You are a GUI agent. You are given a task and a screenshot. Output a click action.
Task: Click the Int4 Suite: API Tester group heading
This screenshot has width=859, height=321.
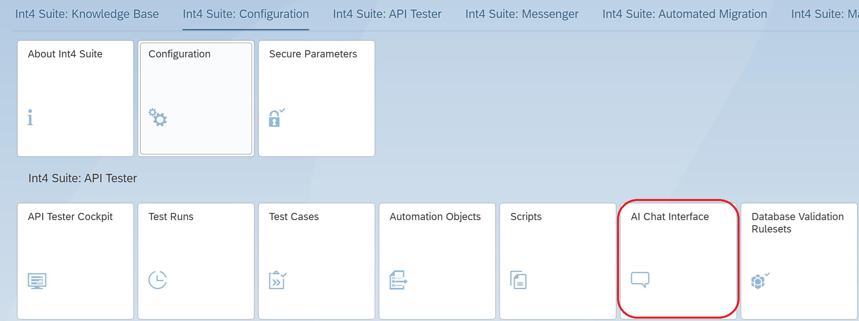tap(83, 178)
